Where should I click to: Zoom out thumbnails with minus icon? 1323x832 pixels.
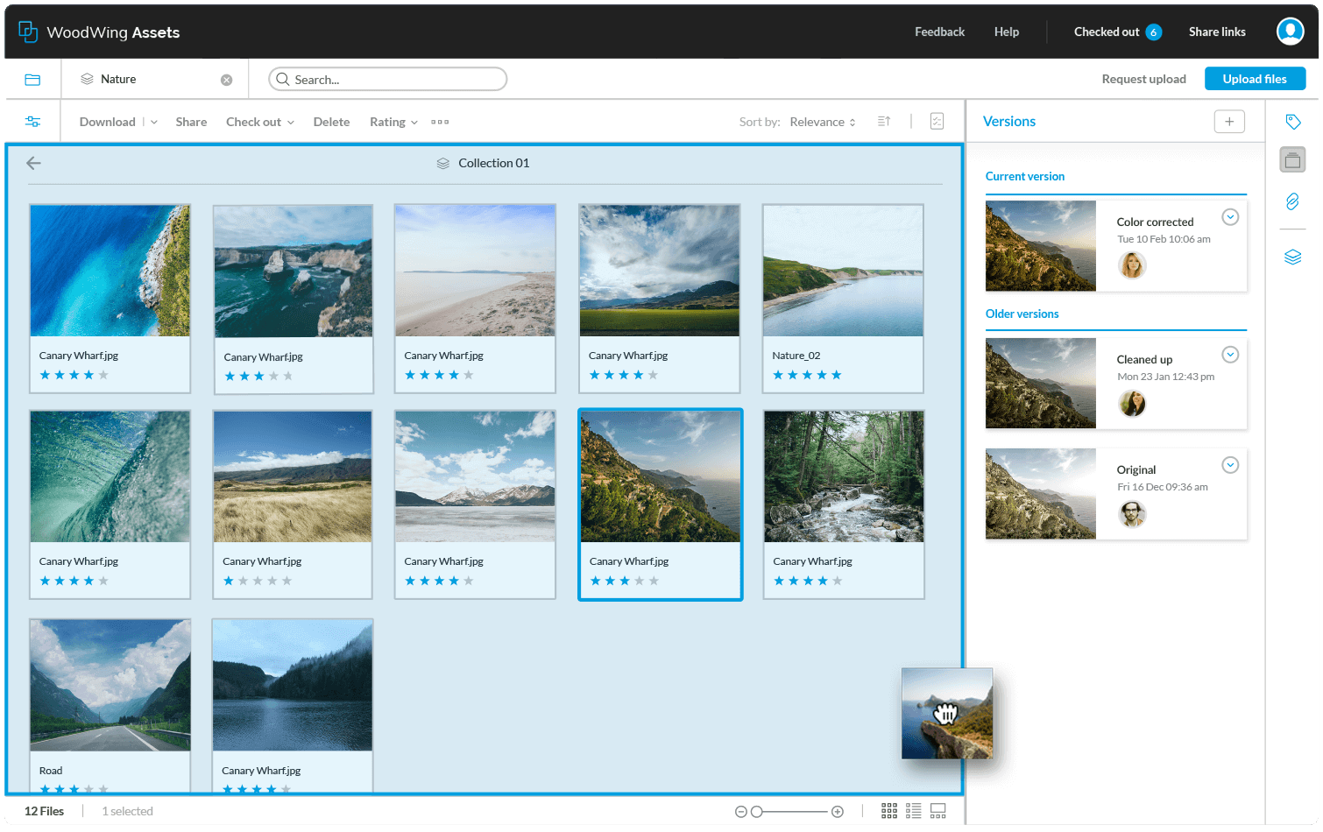click(740, 812)
